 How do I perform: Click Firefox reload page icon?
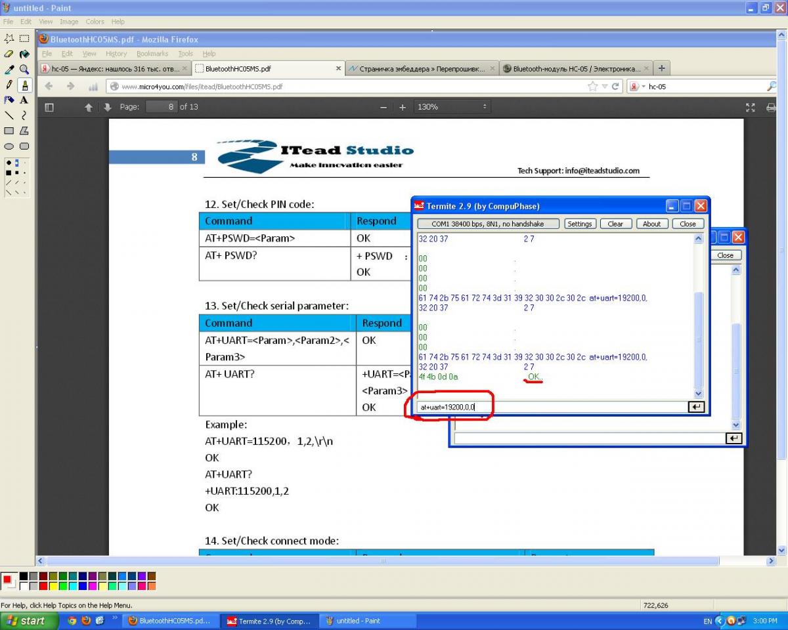pos(616,86)
